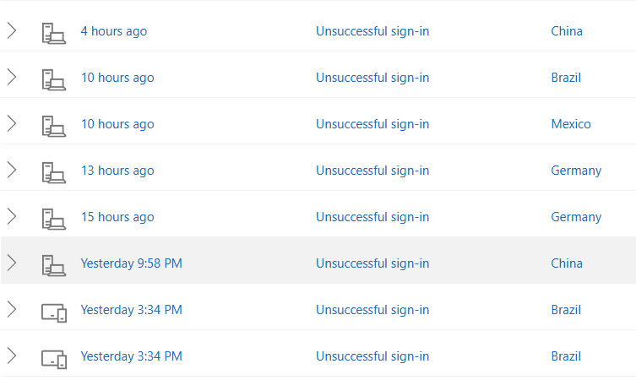Open the "13 hours ago" timestamp link
This screenshot has height=380, width=636.
117,171
